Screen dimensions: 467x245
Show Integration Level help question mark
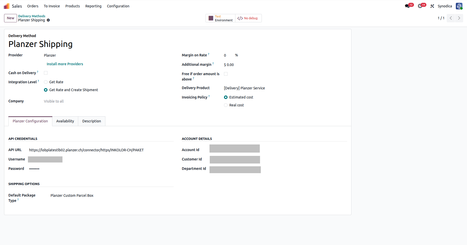(38, 81)
